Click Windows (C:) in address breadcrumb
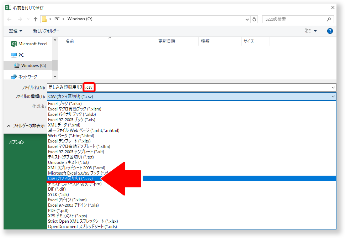This screenshot has height=238, width=345. [x=80, y=19]
